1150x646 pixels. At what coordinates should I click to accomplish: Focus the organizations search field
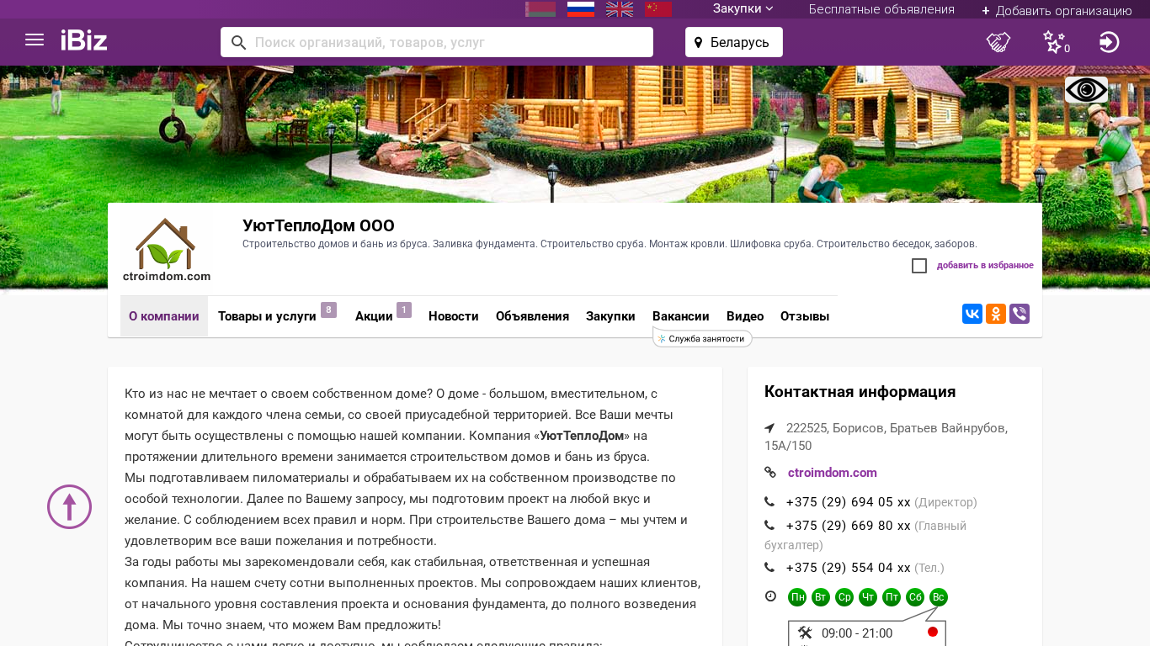[437, 42]
